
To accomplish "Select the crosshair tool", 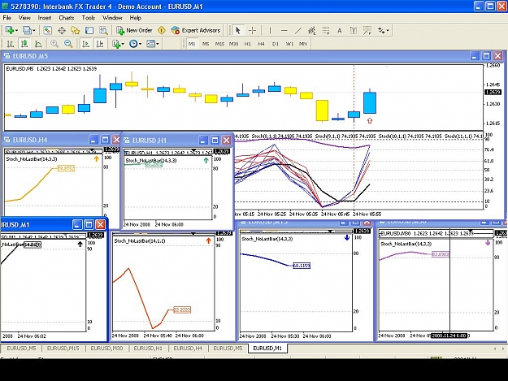I will coord(252,30).
